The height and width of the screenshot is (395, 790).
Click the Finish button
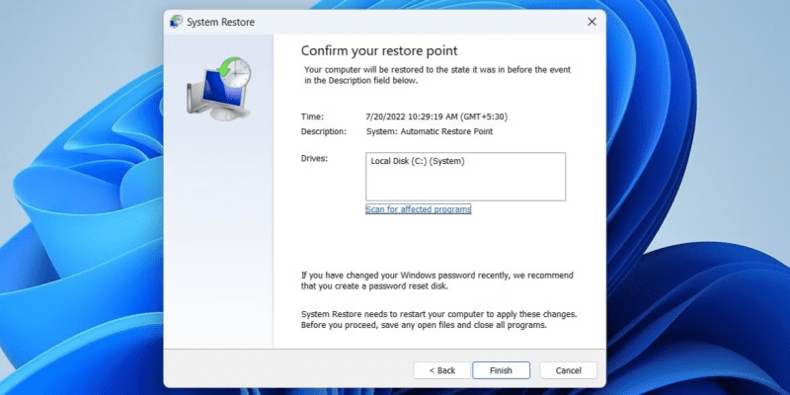point(501,370)
